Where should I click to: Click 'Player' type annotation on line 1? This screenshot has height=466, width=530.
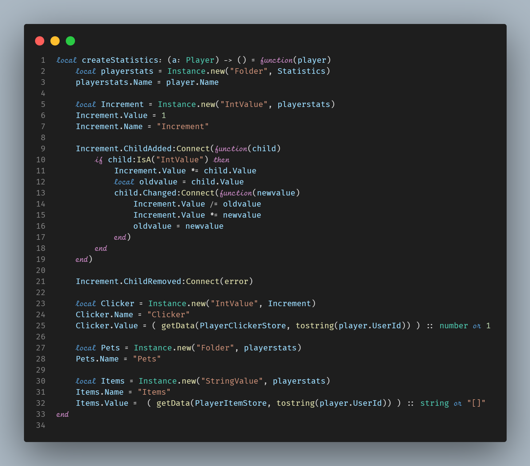pos(200,60)
